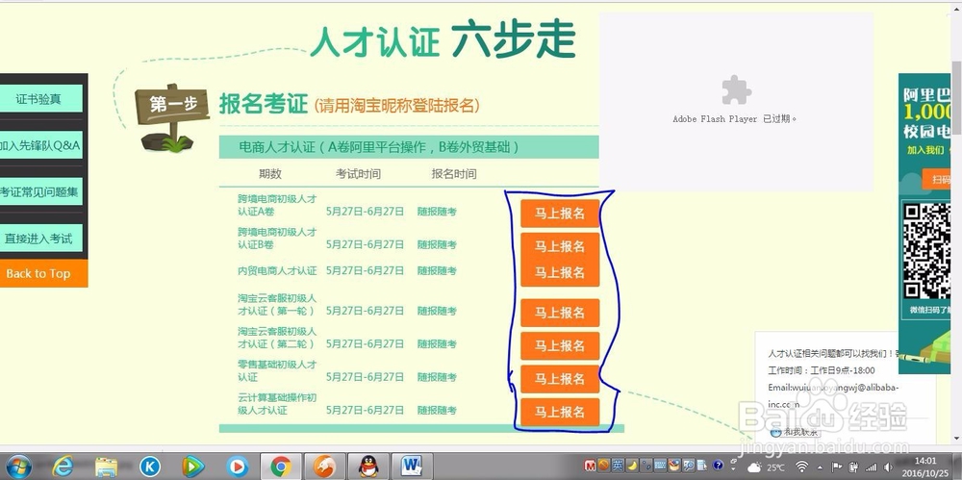Viewport: 962px width, 480px height.
Task: Click the alibaba-inc email address text
Action: pyautogui.click(x=833, y=396)
